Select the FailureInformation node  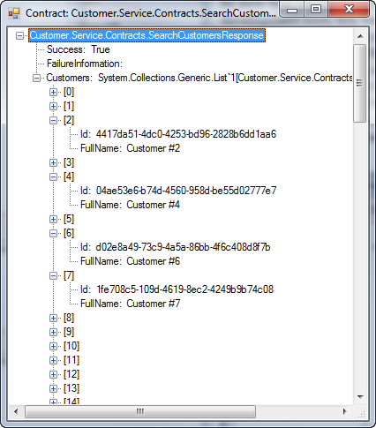85,64
